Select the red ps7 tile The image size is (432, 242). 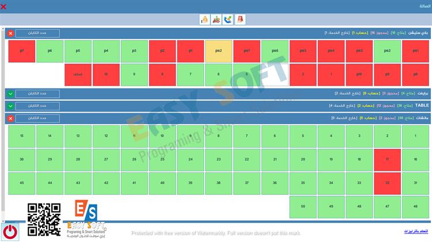(x=247, y=51)
